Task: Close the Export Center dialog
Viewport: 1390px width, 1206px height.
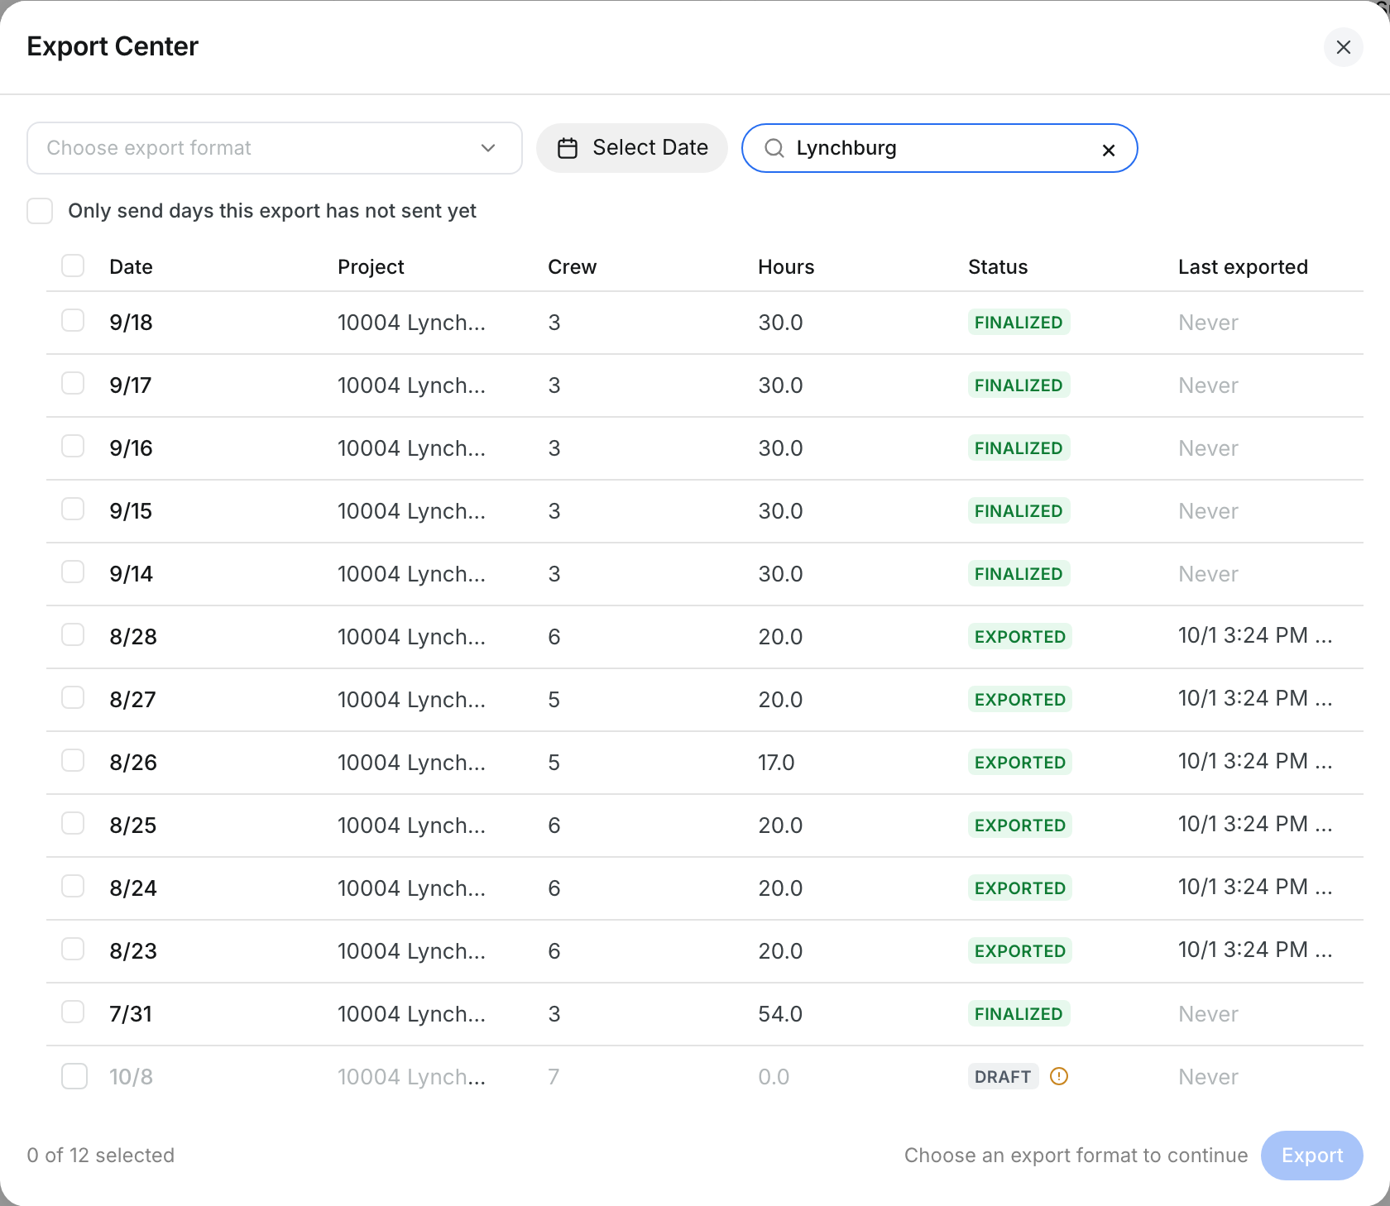Action: 1343,47
